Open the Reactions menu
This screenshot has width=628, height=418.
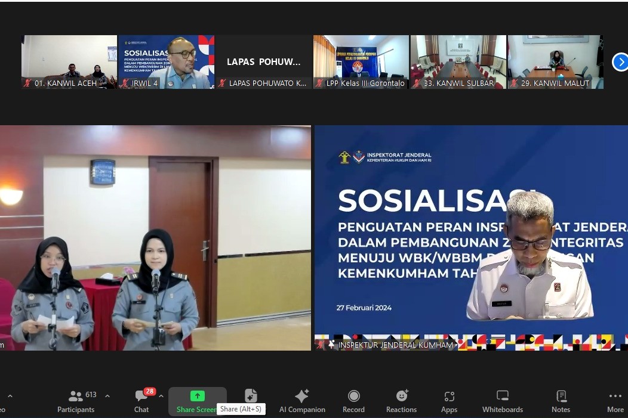click(401, 401)
